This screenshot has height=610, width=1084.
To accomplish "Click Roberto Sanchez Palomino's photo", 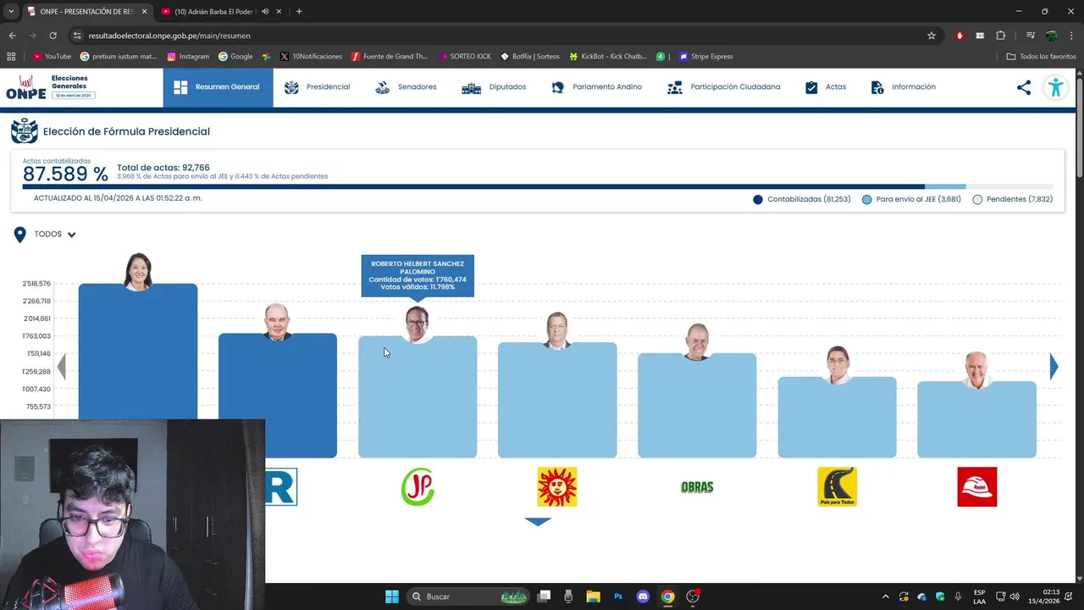I will [x=417, y=325].
